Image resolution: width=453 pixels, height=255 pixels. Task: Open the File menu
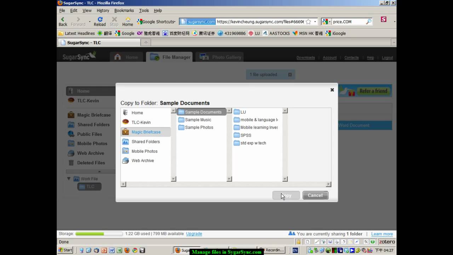[x=62, y=11]
